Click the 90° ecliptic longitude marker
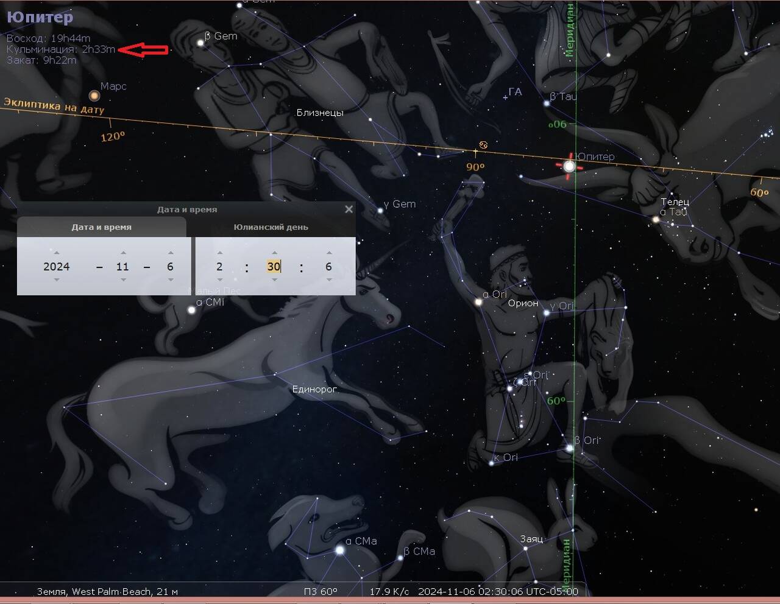The width and height of the screenshot is (780, 604). point(475,167)
